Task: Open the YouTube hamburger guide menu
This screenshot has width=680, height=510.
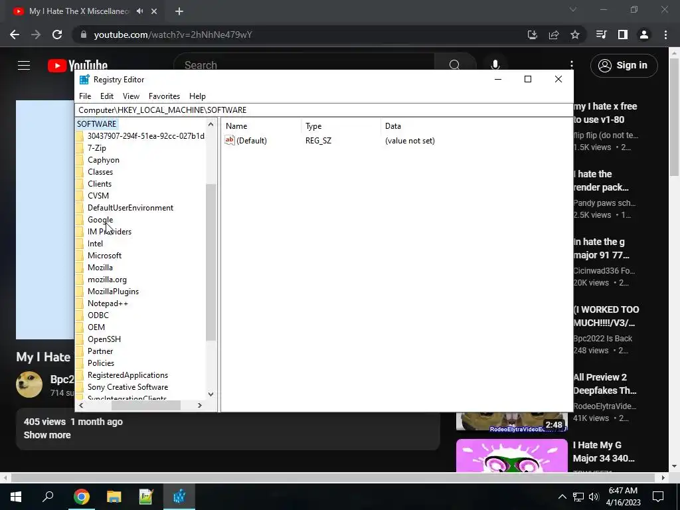Action: 24,66
